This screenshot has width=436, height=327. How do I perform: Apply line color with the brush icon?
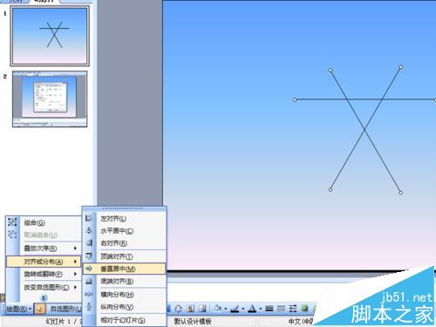pyautogui.click(x=235, y=309)
